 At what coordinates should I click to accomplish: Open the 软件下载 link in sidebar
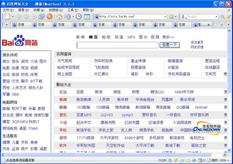click(19, 108)
